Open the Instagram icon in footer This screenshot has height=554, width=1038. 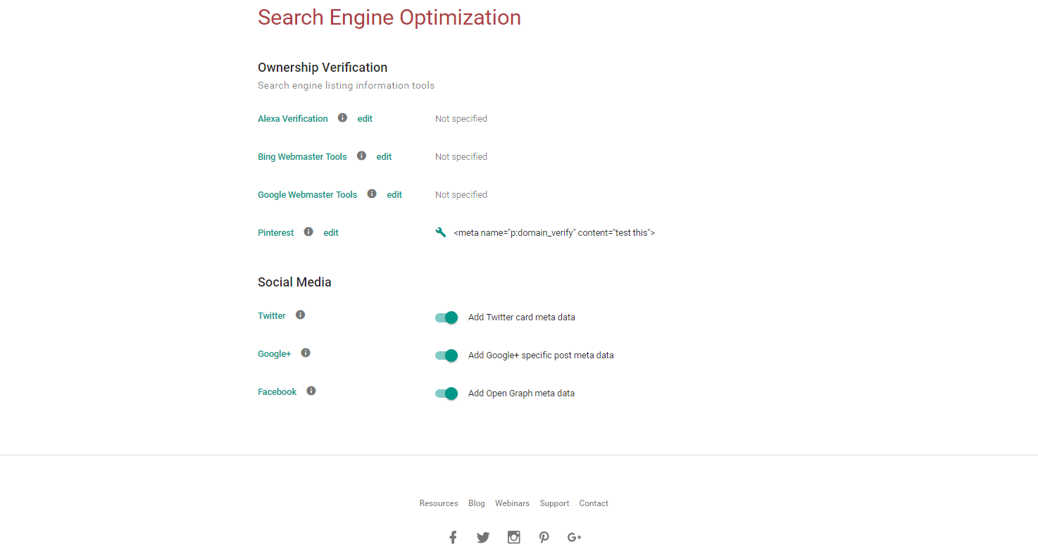[x=514, y=538]
